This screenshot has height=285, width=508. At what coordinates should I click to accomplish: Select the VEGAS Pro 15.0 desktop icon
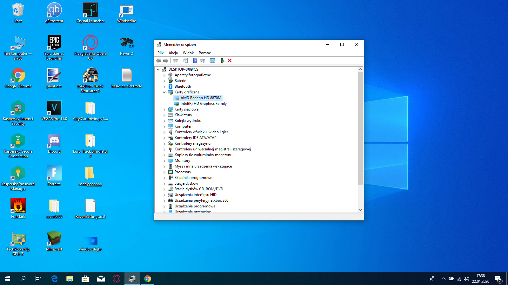click(54, 111)
